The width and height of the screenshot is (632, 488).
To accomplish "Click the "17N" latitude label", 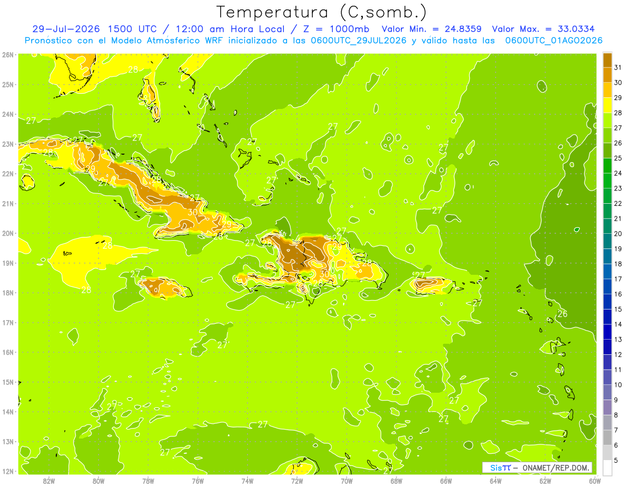I will 8,322.
